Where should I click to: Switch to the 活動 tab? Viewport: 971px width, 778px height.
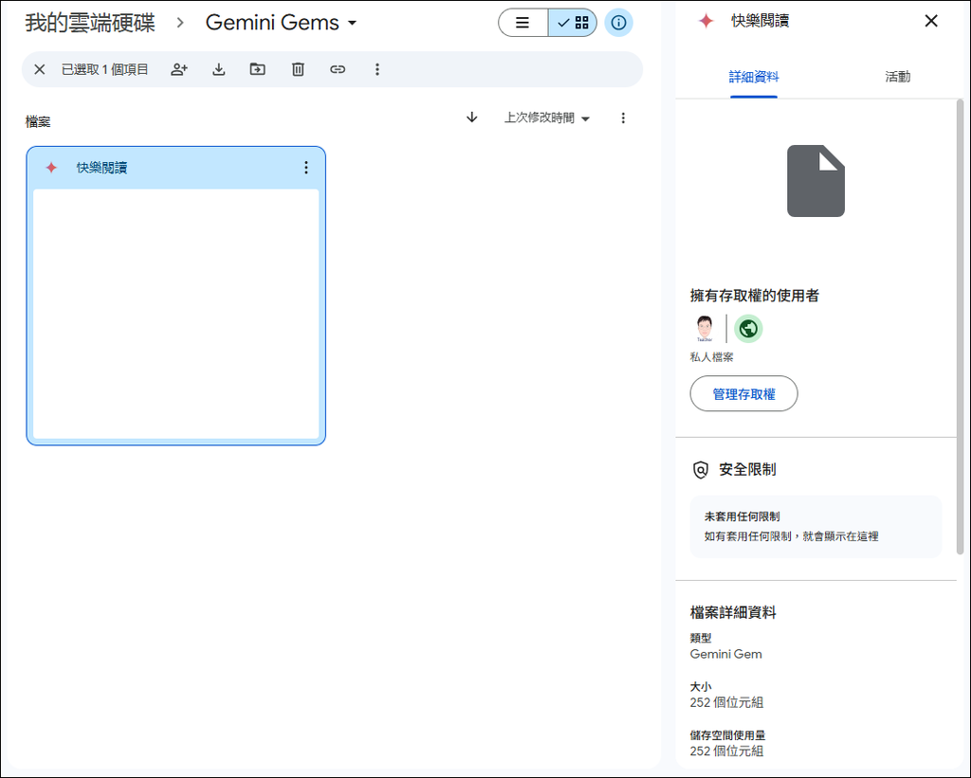tap(897, 77)
